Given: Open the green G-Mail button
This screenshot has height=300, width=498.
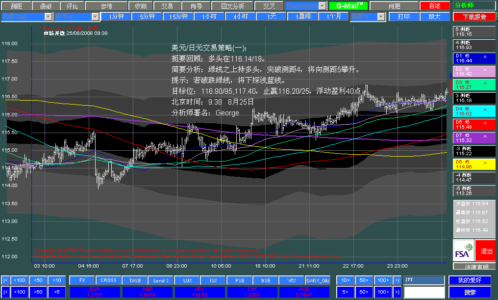Looking at the screenshot, I should click(x=349, y=6).
